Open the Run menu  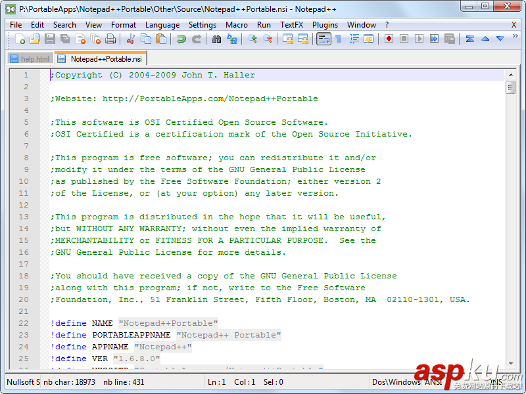264,25
